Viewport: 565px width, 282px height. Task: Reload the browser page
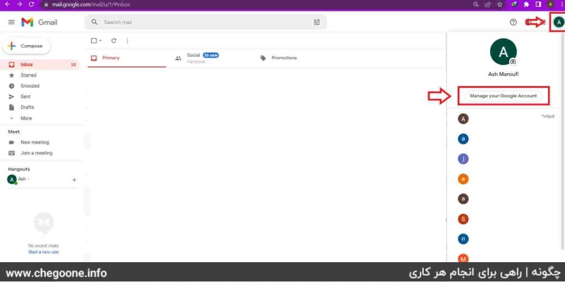[31, 4]
